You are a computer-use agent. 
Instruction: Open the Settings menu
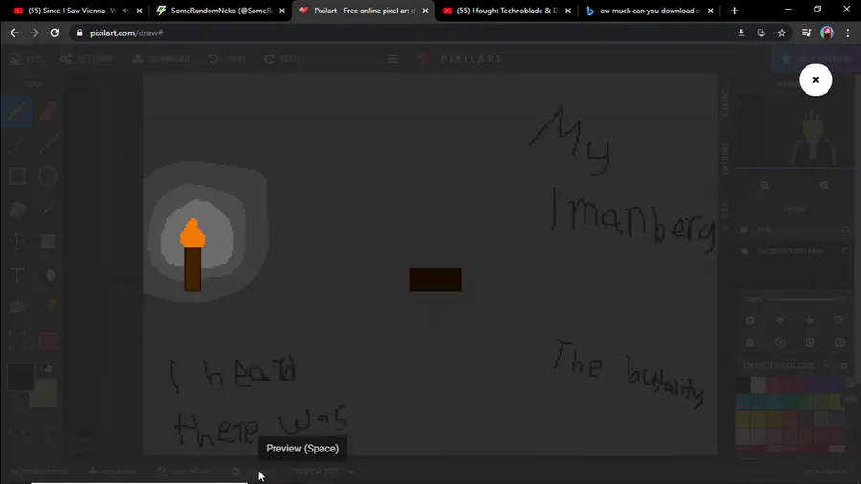click(x=87, y=58)
